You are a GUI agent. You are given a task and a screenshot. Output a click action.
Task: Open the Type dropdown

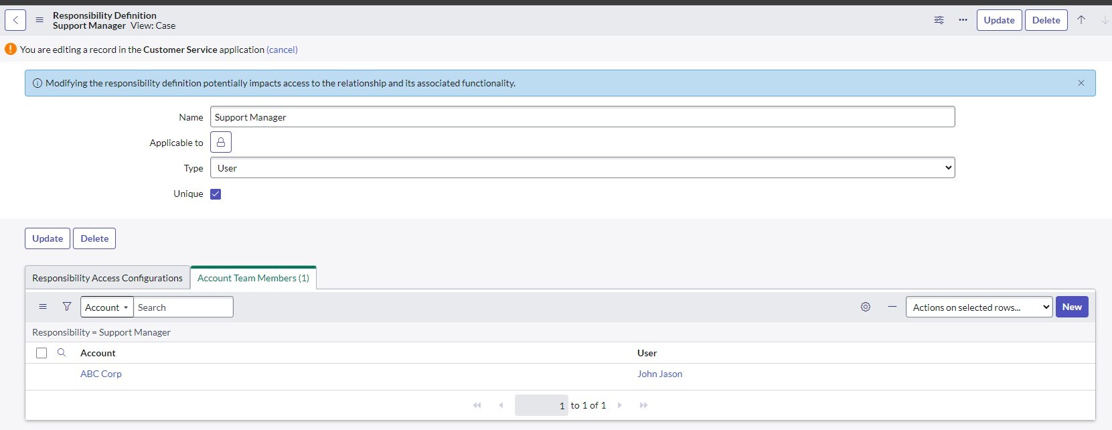click(582, 168)
